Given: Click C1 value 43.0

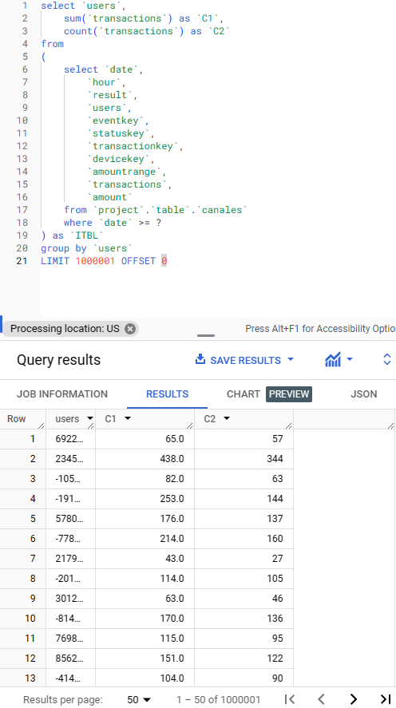Looking at the screenshot, I should pyautogui.click(x=174, y=559).
